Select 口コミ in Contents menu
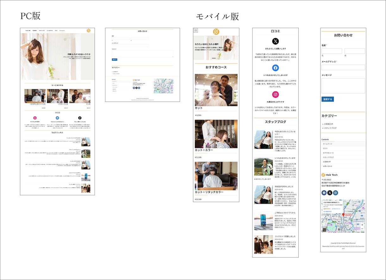Screen dimensions: 386x280 click(x=343, y=148)
